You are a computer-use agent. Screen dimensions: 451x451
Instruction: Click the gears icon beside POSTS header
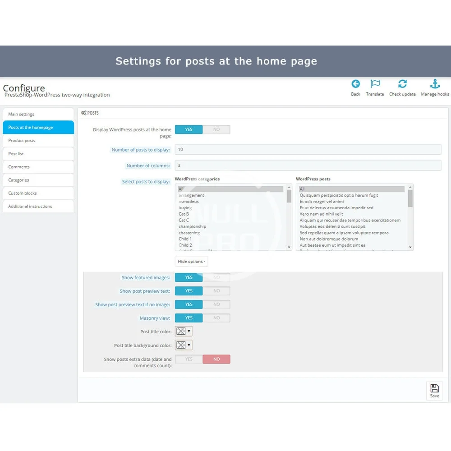[x=84, y=113]
